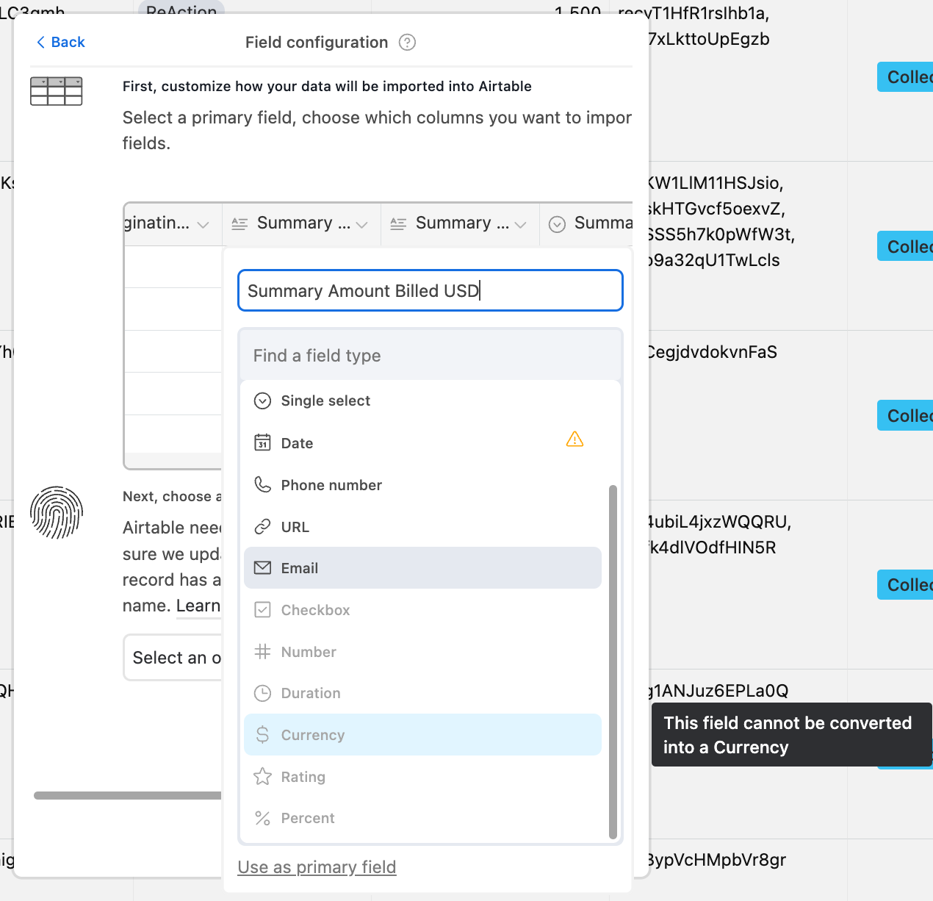Click the clock icon for Duration
This screenshot has height=901, width=933.
pos(262,693)
